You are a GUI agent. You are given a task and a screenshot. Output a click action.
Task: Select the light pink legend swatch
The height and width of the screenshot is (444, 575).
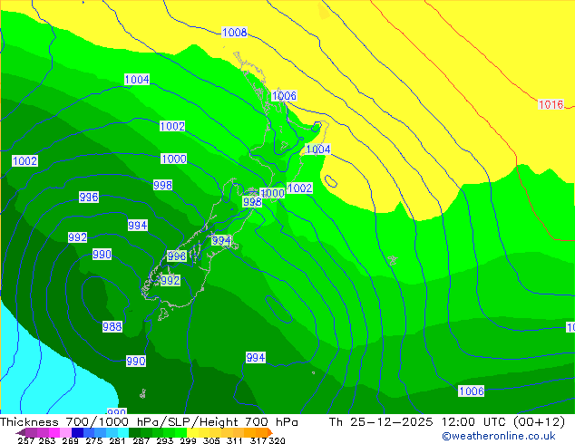tap(65, 432)
